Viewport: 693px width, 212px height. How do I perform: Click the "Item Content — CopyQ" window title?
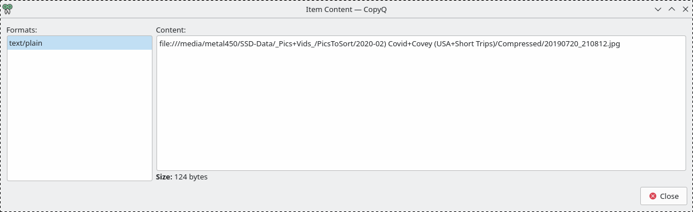click(346, 10)
